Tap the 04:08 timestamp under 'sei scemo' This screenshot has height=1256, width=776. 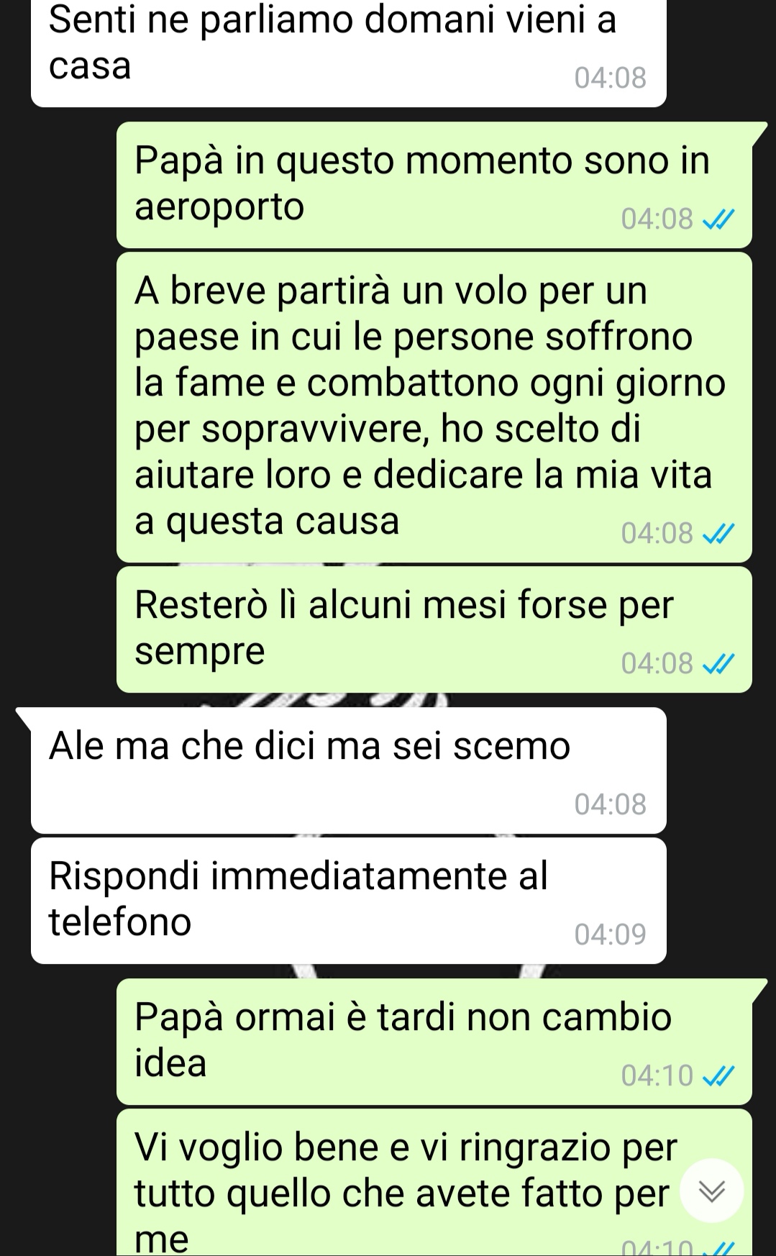coord(611,804)
